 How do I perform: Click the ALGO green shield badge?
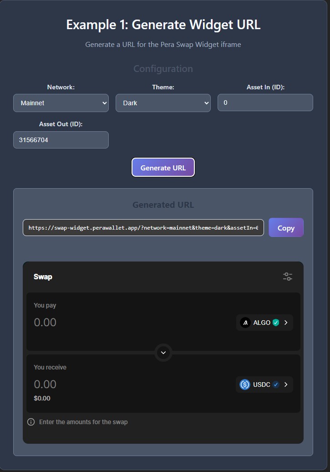(x=276, y=323)
